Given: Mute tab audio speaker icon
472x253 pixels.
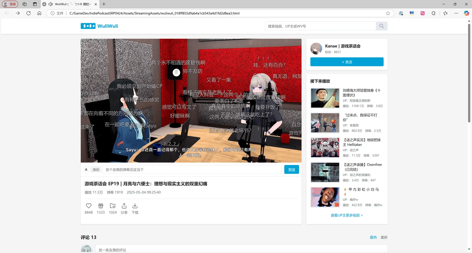Looking at the screenshot, I should pyautogui.click(x=50, y=4).
